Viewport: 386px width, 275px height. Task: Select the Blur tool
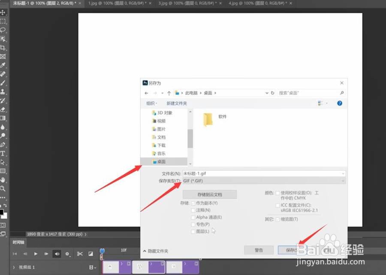(3, 127)
